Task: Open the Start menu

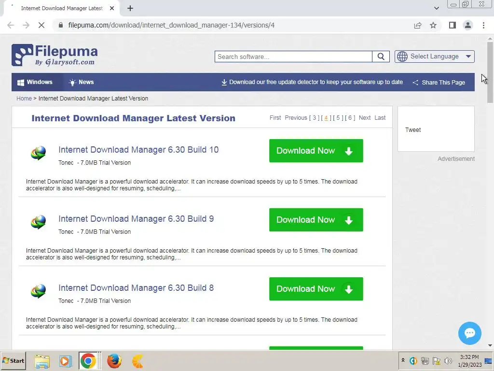Action: pos(13,360)
